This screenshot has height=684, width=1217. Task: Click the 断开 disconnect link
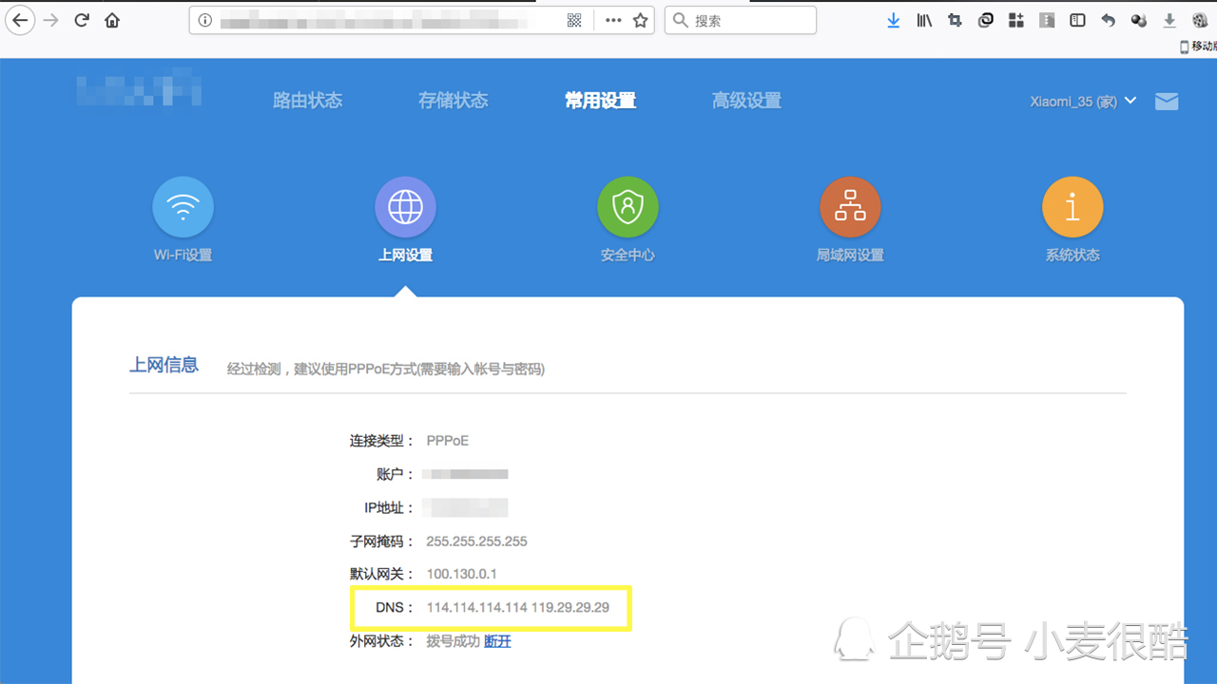[x=497, y=640]
